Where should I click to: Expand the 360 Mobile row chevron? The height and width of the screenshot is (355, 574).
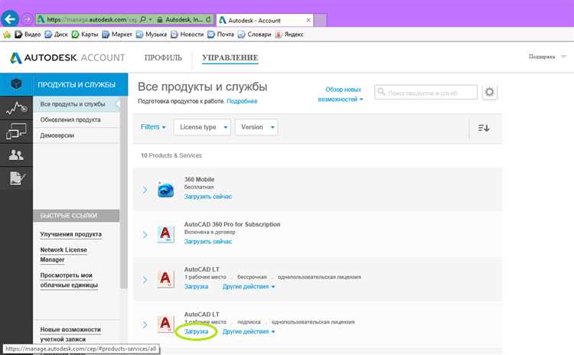[x=145, y=190]
